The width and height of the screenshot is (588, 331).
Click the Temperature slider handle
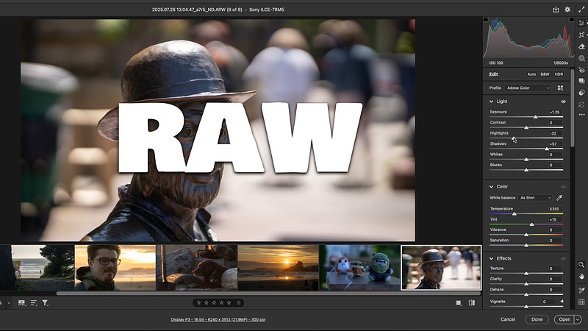pyautogui.click(x=514, y=213)
